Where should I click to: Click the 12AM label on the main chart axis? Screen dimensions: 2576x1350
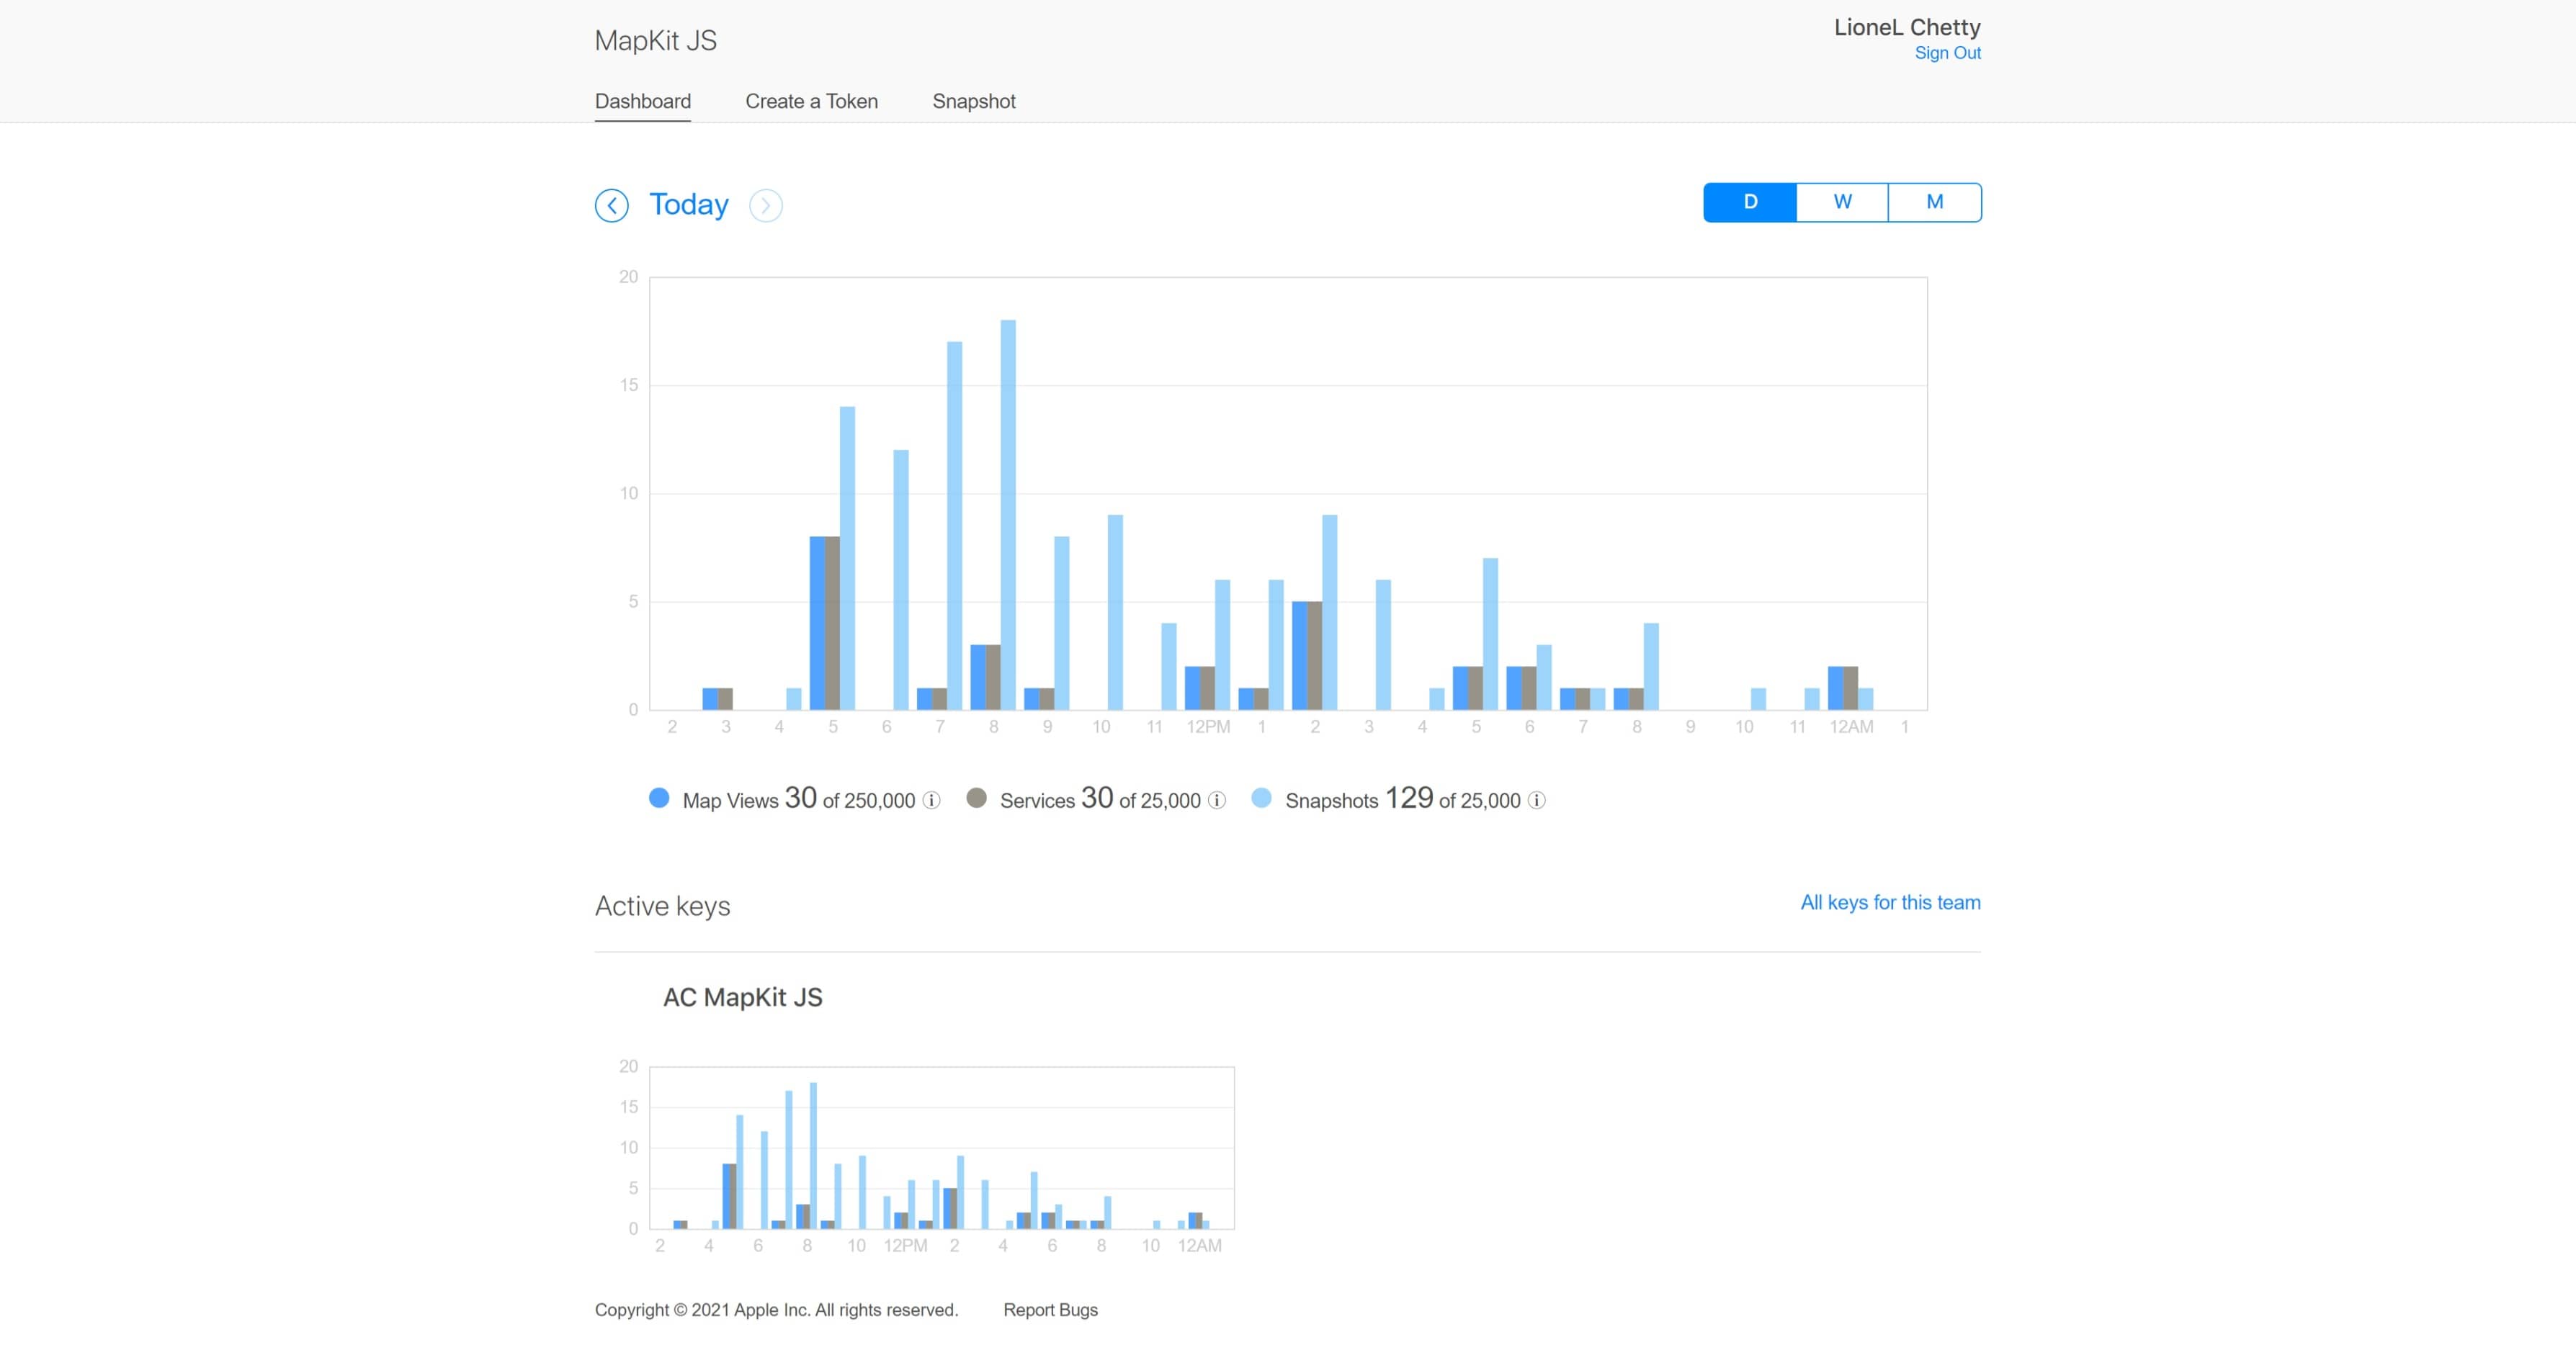point(1851,726)
